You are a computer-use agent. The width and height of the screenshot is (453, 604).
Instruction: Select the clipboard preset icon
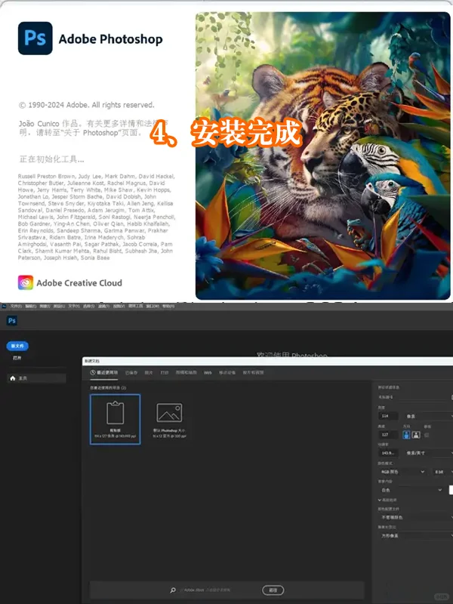116,413
